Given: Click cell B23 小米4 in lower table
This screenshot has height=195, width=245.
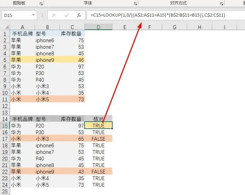Looking at the screenshot, I should click(47, 178).
